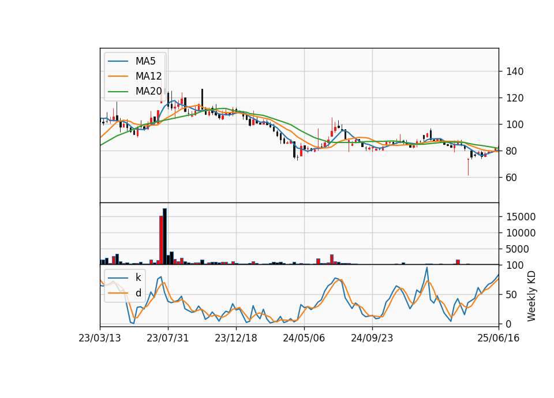Click the long red wick candle near 60
This screenshot has width=554, height=398.
[x=468, y=167]
